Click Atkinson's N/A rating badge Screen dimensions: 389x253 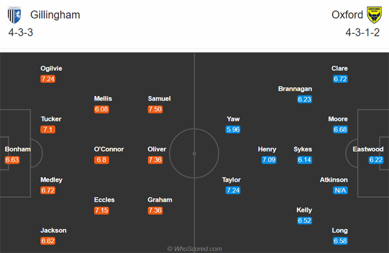(x=340, y=190)
